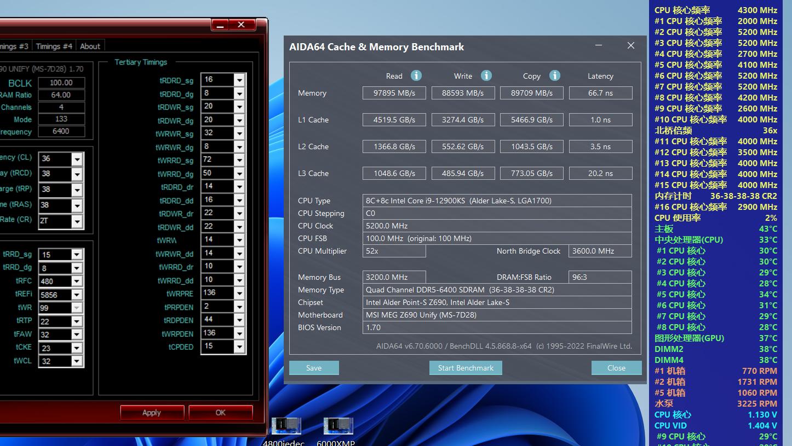Open the tRP dropdown arrow

[77, 190]
